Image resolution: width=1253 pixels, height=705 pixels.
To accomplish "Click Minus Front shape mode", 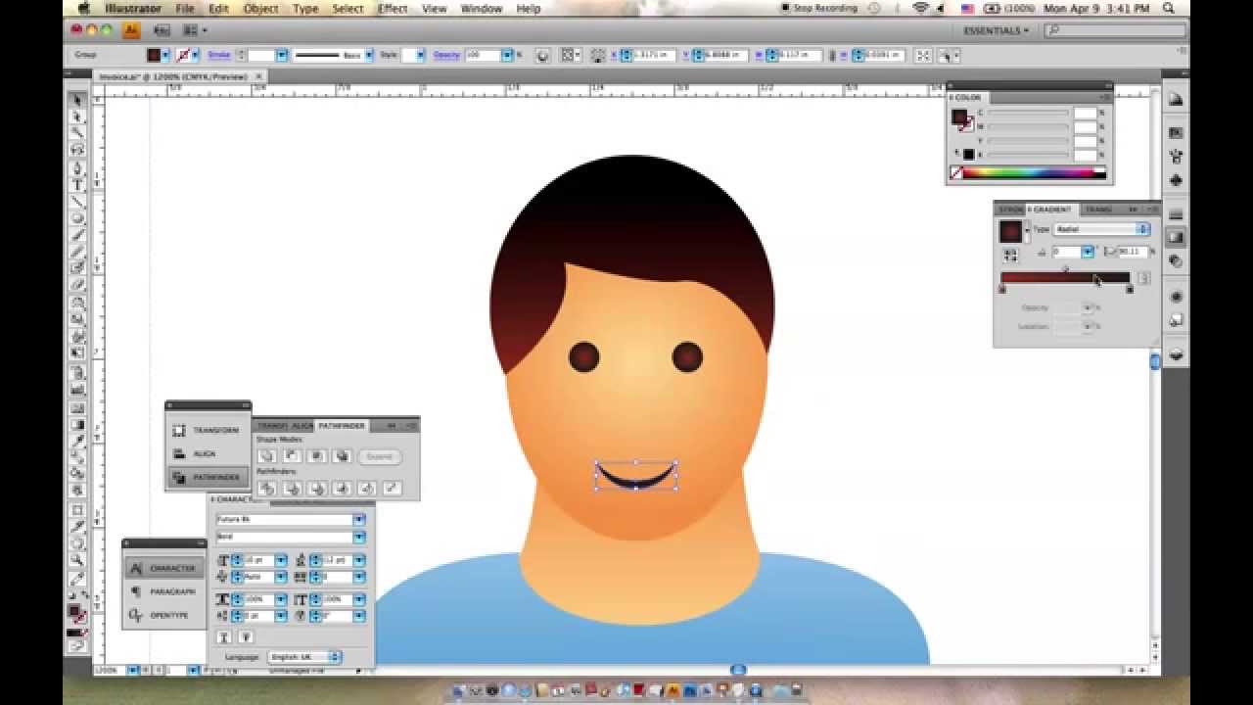I will [292, 456].
